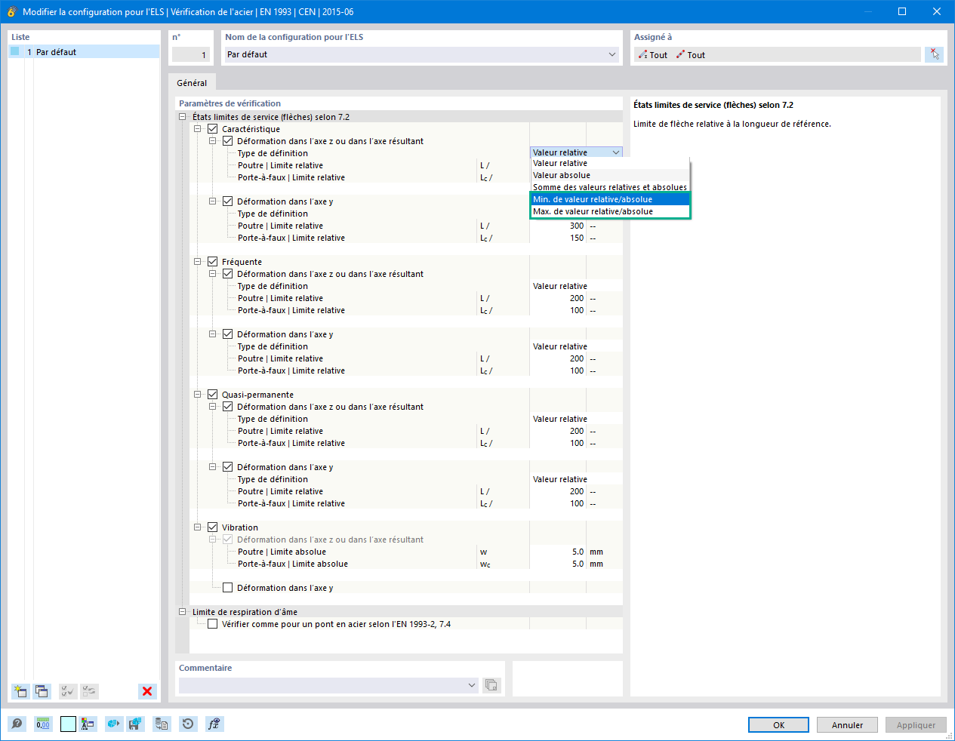Select 'Par défaut' in the Liste panel
Image resolution: width=955 pixels, height=741 pixels.
[84, 52]
